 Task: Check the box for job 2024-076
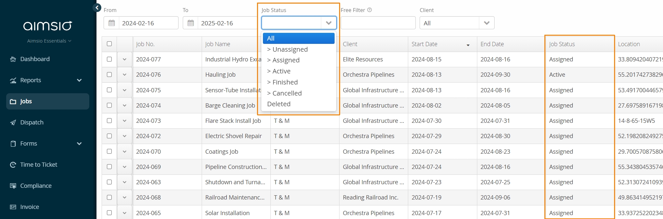pos(109,74)
